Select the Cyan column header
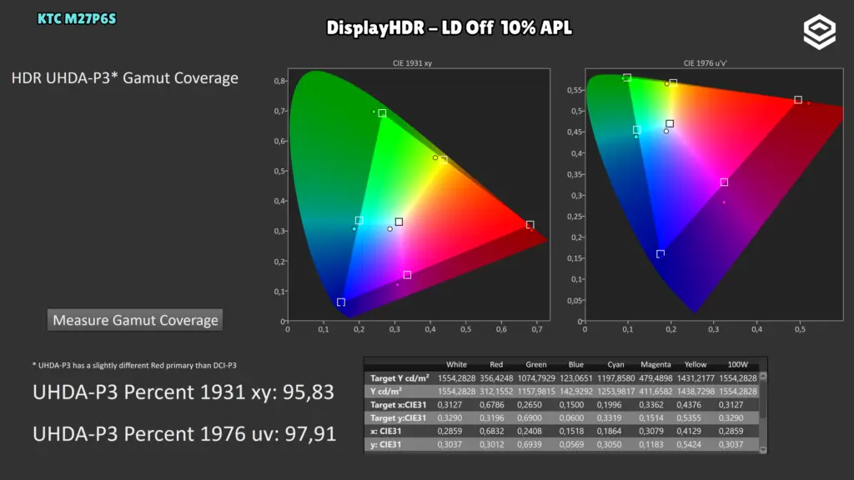This screenshot has width=854, height=480. (615, 365)
